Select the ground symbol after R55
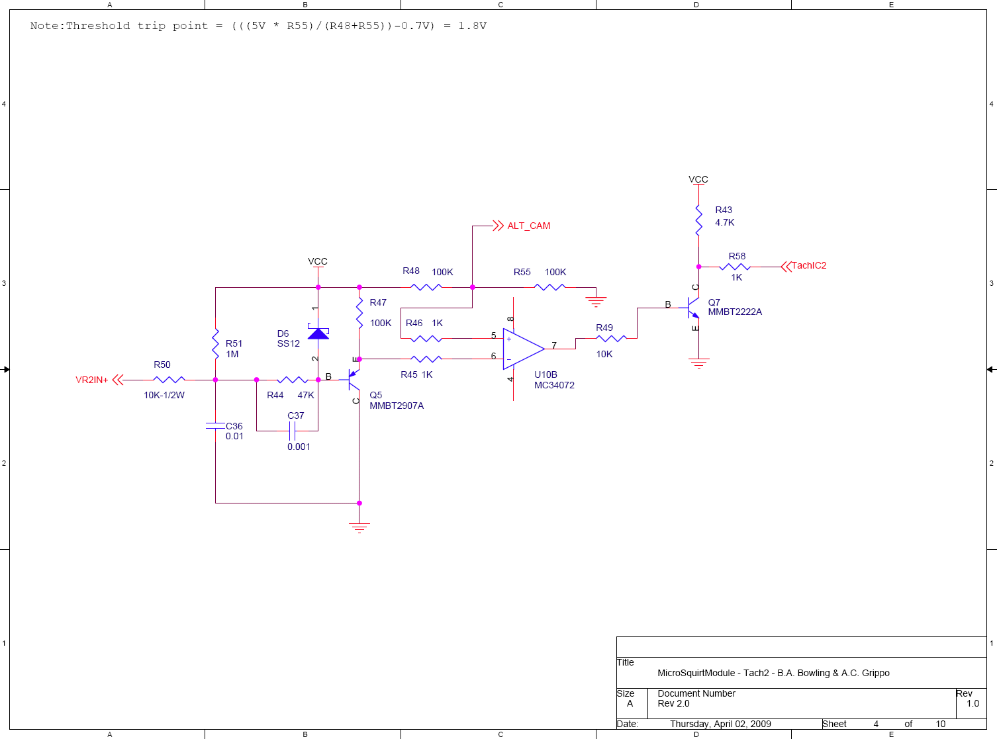The width and height of the screenshot is (997, 739). click(596, 302)
